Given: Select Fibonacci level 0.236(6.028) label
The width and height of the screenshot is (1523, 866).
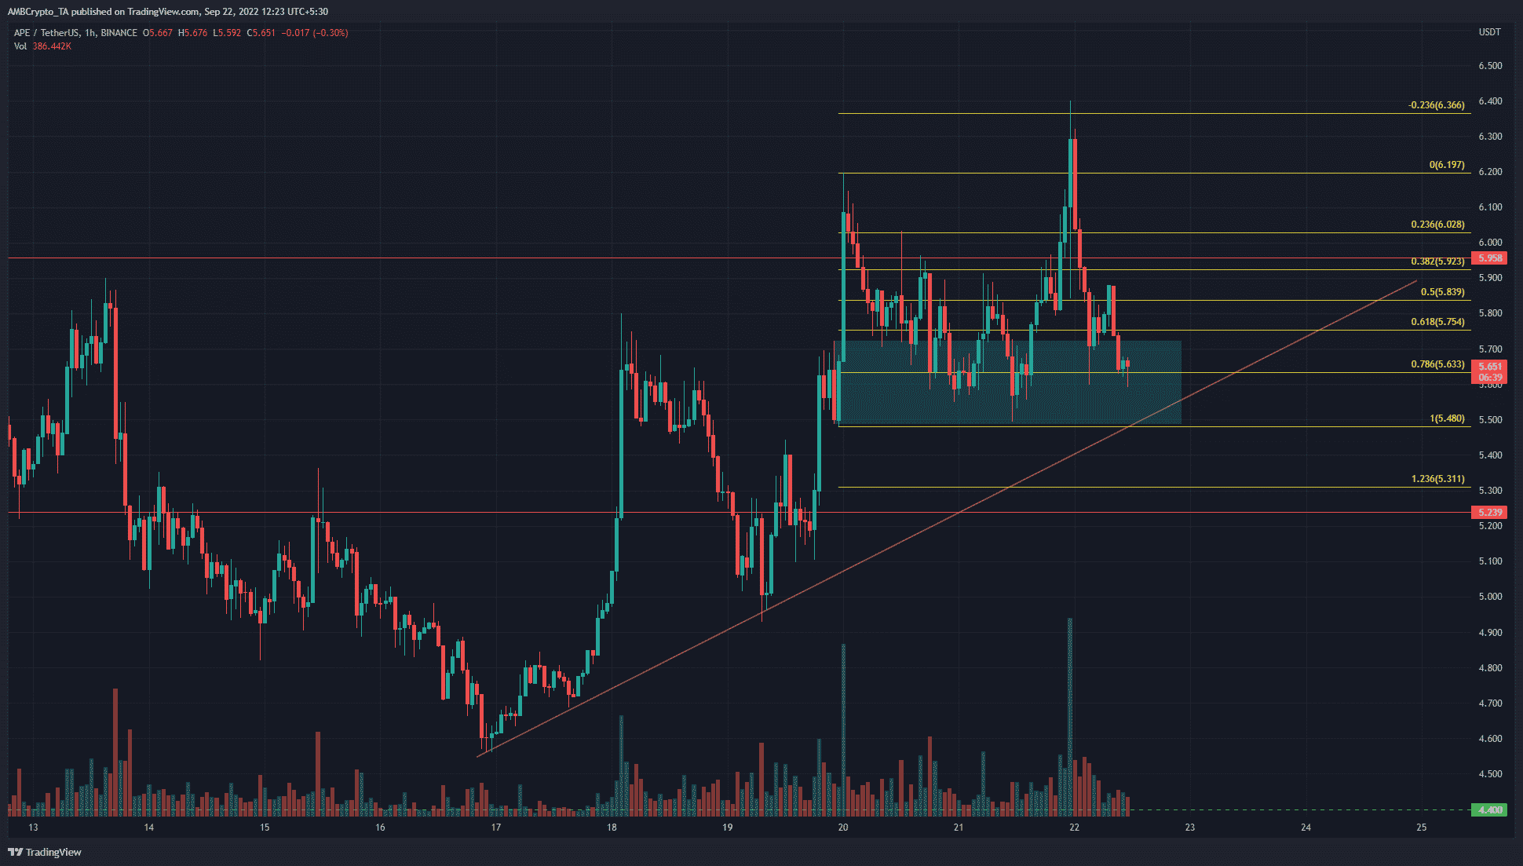Looking at the screenshot, I should [x=1437, y=225].
